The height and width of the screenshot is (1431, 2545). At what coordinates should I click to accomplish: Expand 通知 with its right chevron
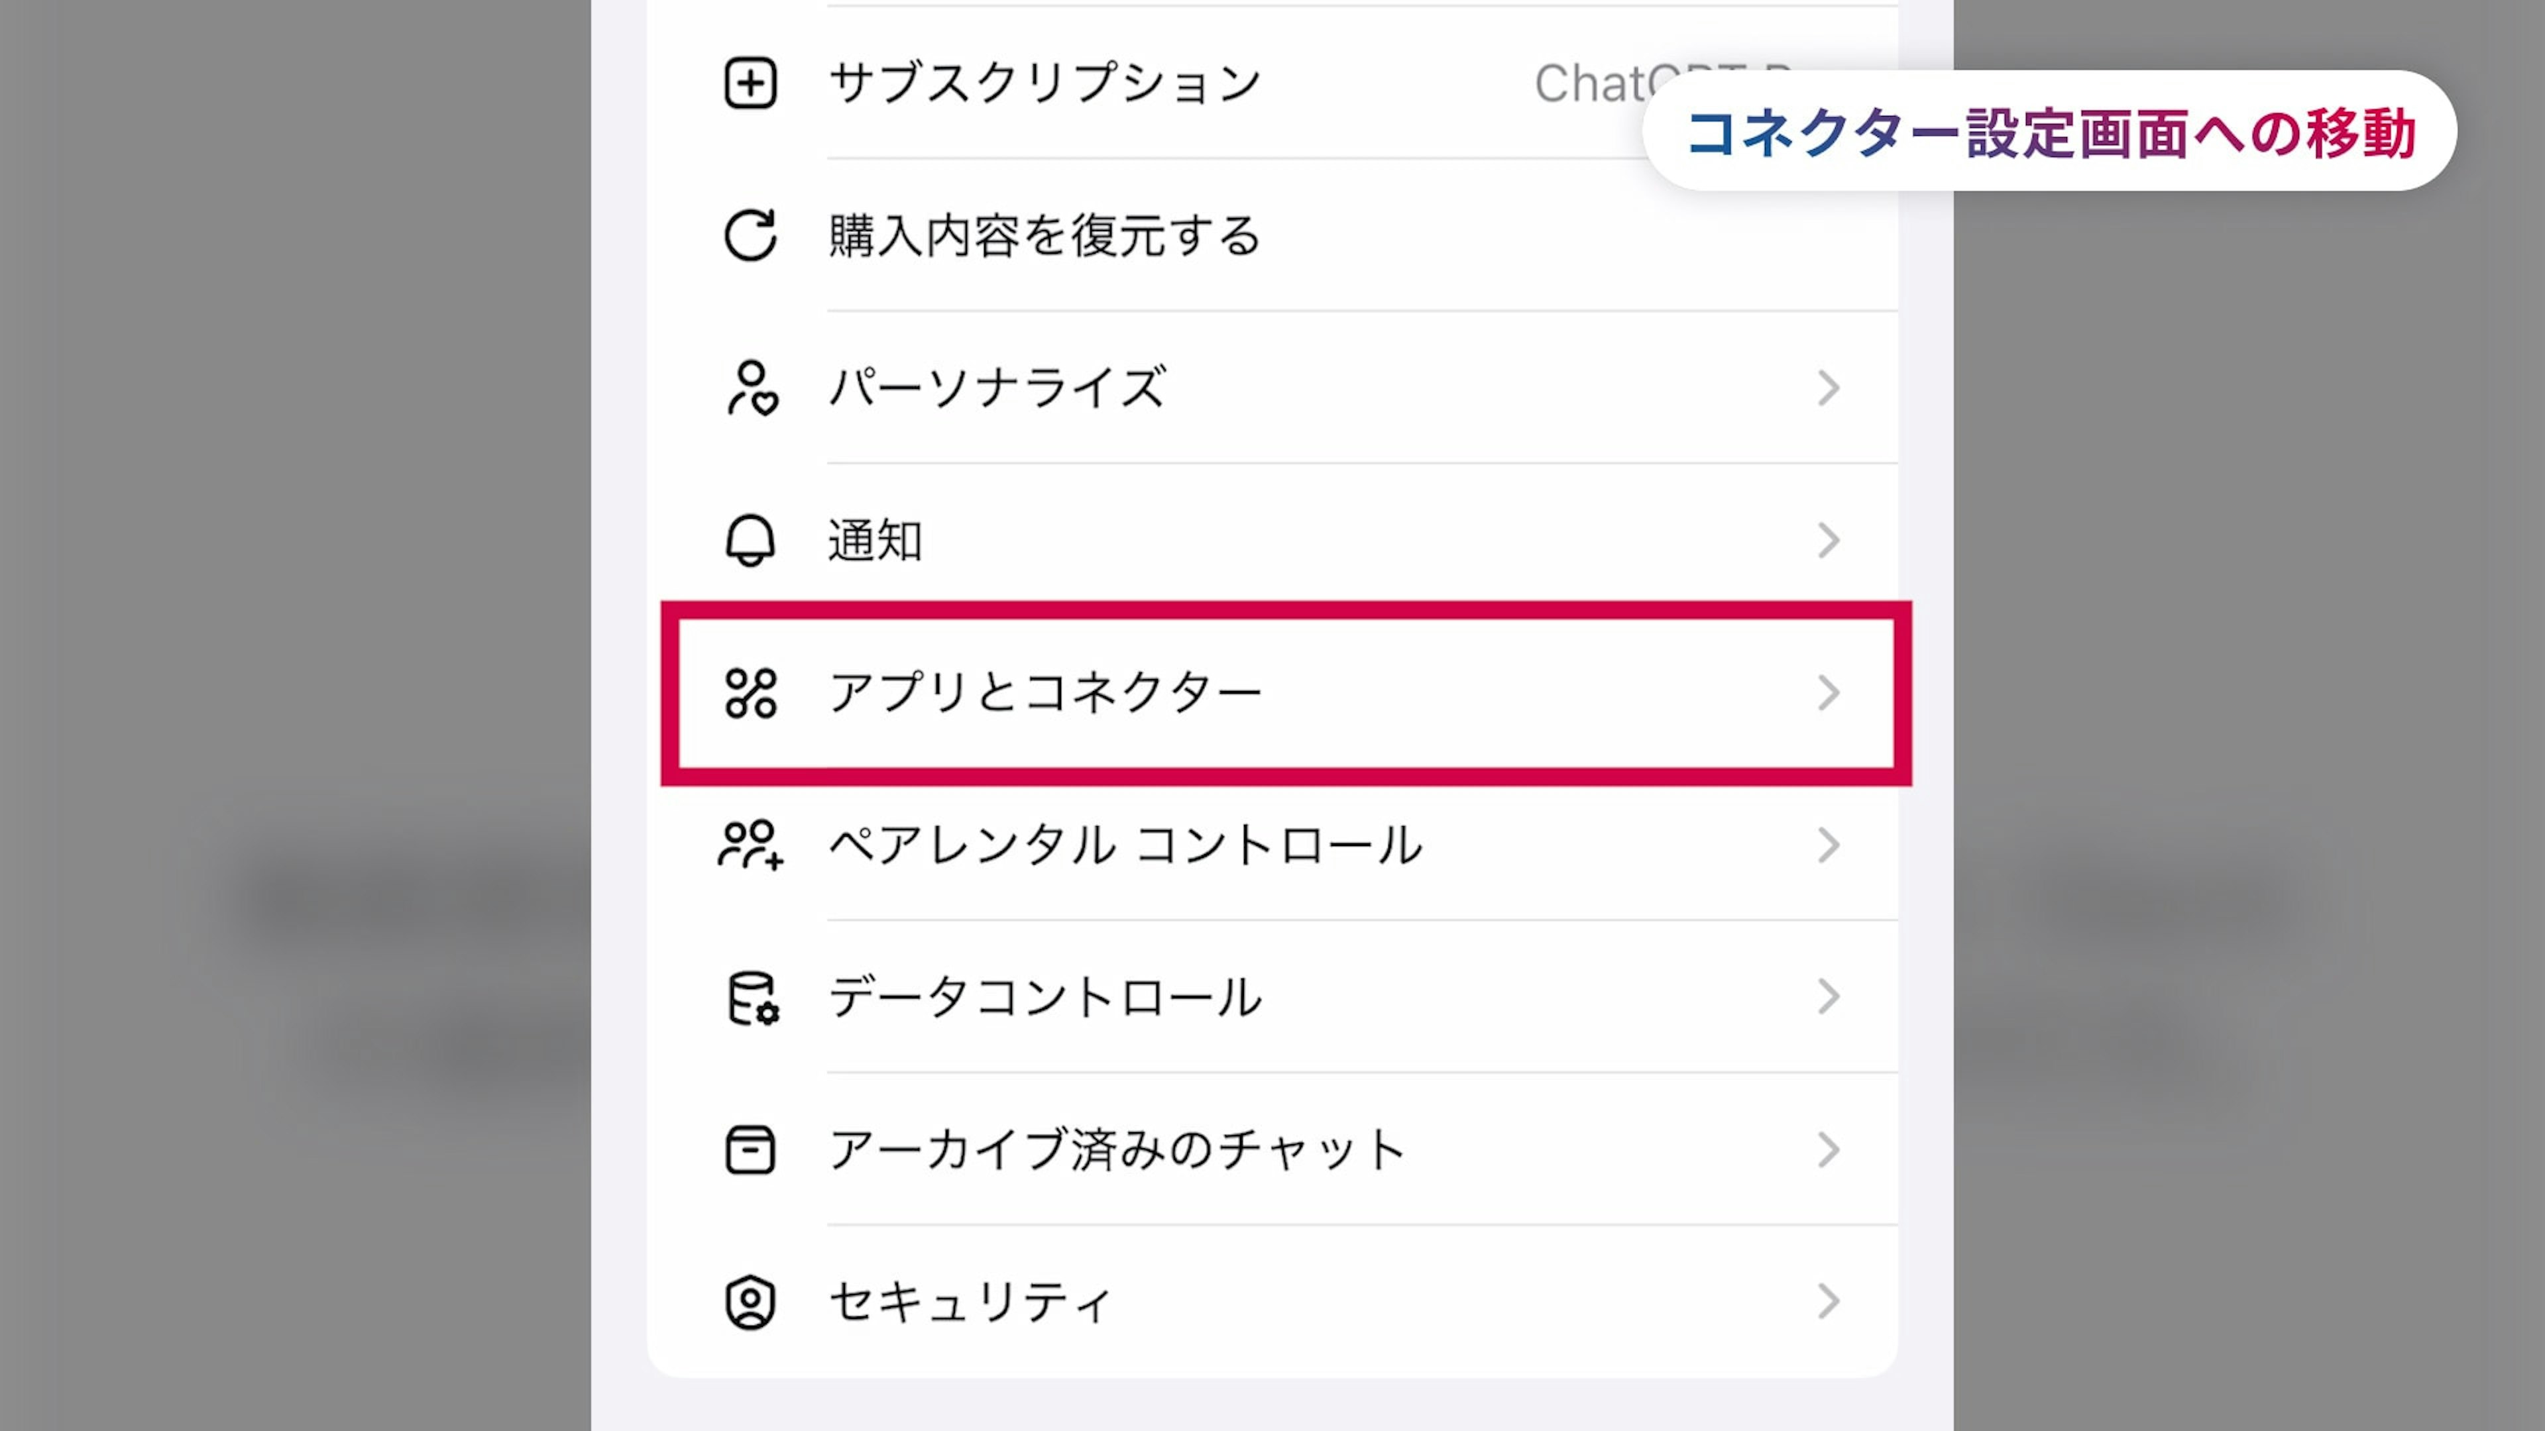[1828, 540]
